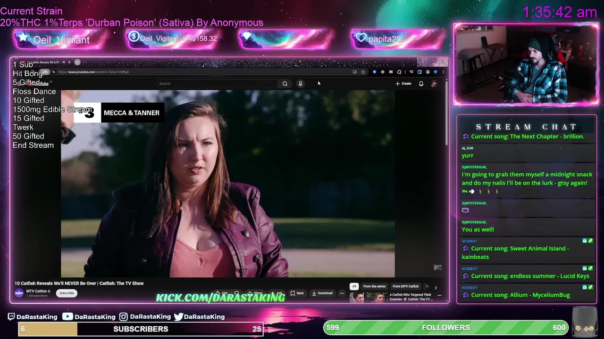Viewport: 604px width, 339px height.
Task: Click the YouTube search magnifier button
Action: click(285, 83)
